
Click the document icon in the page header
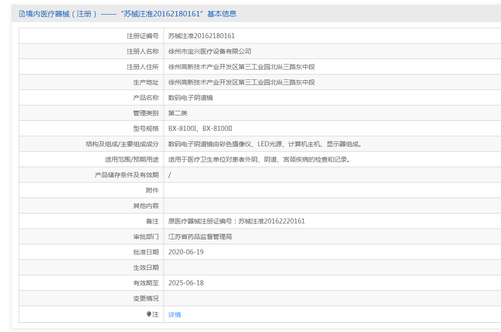[22, 14]
